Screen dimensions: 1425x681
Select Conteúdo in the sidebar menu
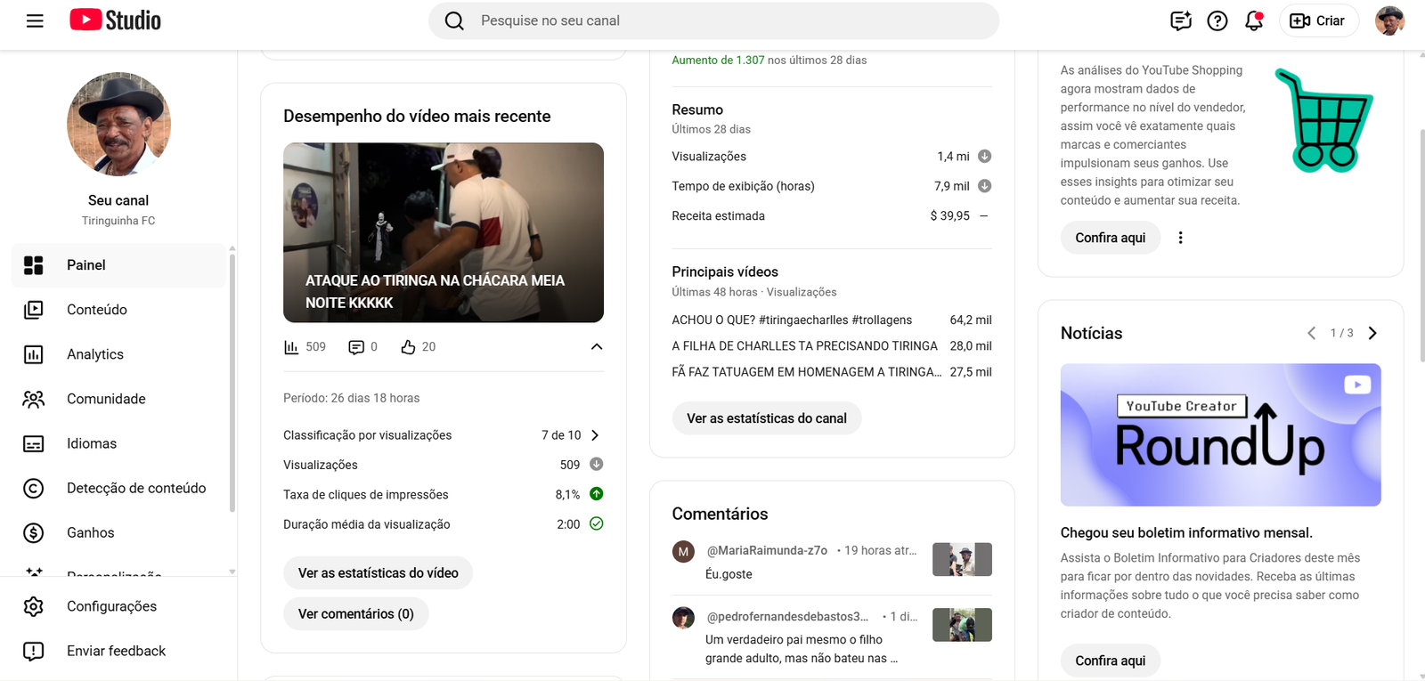coord(96,310)
